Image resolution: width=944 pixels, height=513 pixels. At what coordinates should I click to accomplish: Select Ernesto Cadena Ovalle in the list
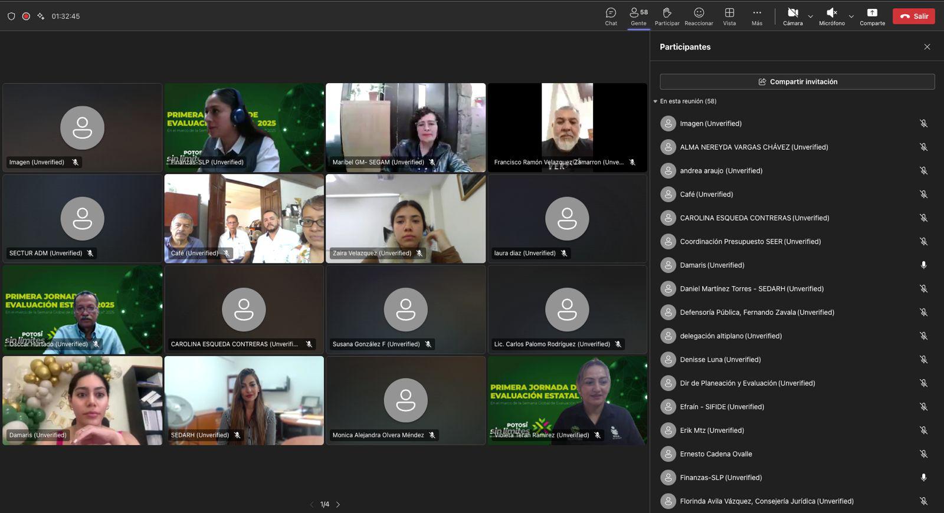click(x=716, y=454)
